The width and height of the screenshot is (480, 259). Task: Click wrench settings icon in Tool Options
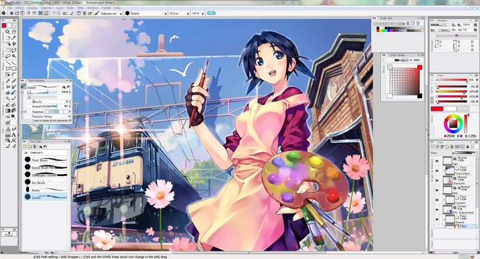(63, 87)
